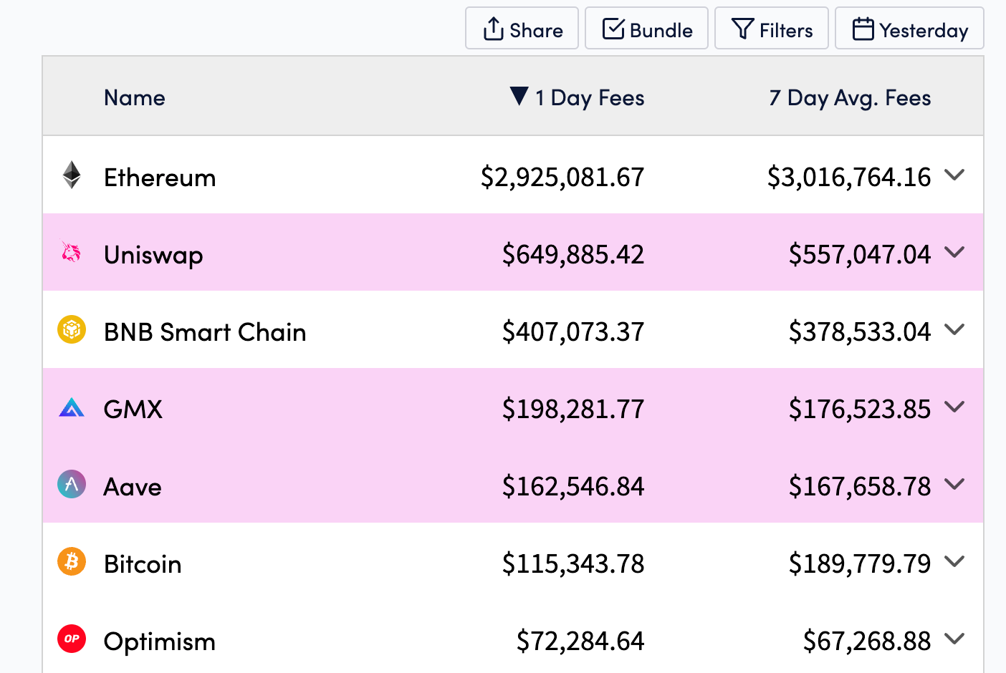Click the $3,016,764.16 average value
The image size is (1006, 673).
(x=849, y=177)
